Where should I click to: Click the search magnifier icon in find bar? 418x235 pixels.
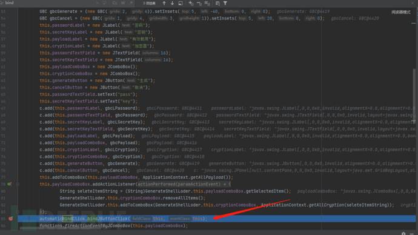tap(2, 2)
